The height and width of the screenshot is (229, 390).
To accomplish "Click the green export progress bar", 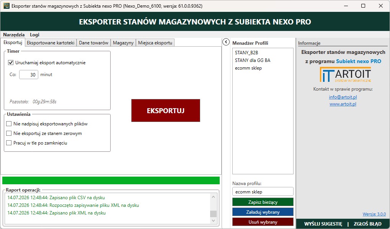I will [x=111, y=180].
